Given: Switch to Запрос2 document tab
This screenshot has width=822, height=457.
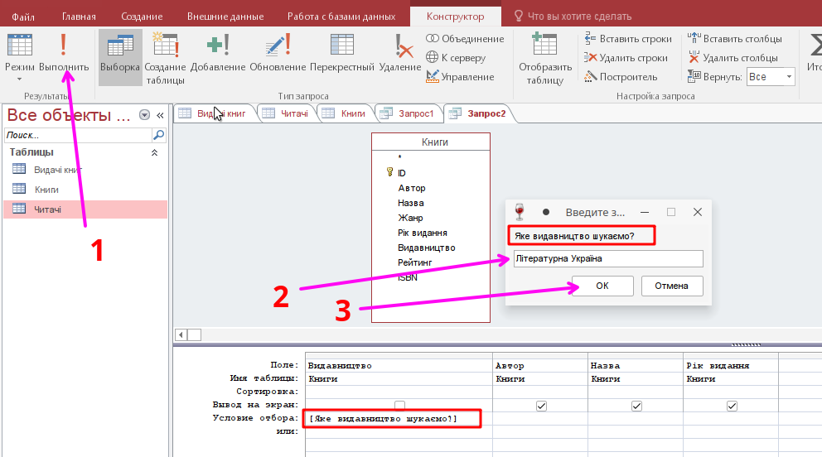Looking at the screenshot, I should click(479, 113).
